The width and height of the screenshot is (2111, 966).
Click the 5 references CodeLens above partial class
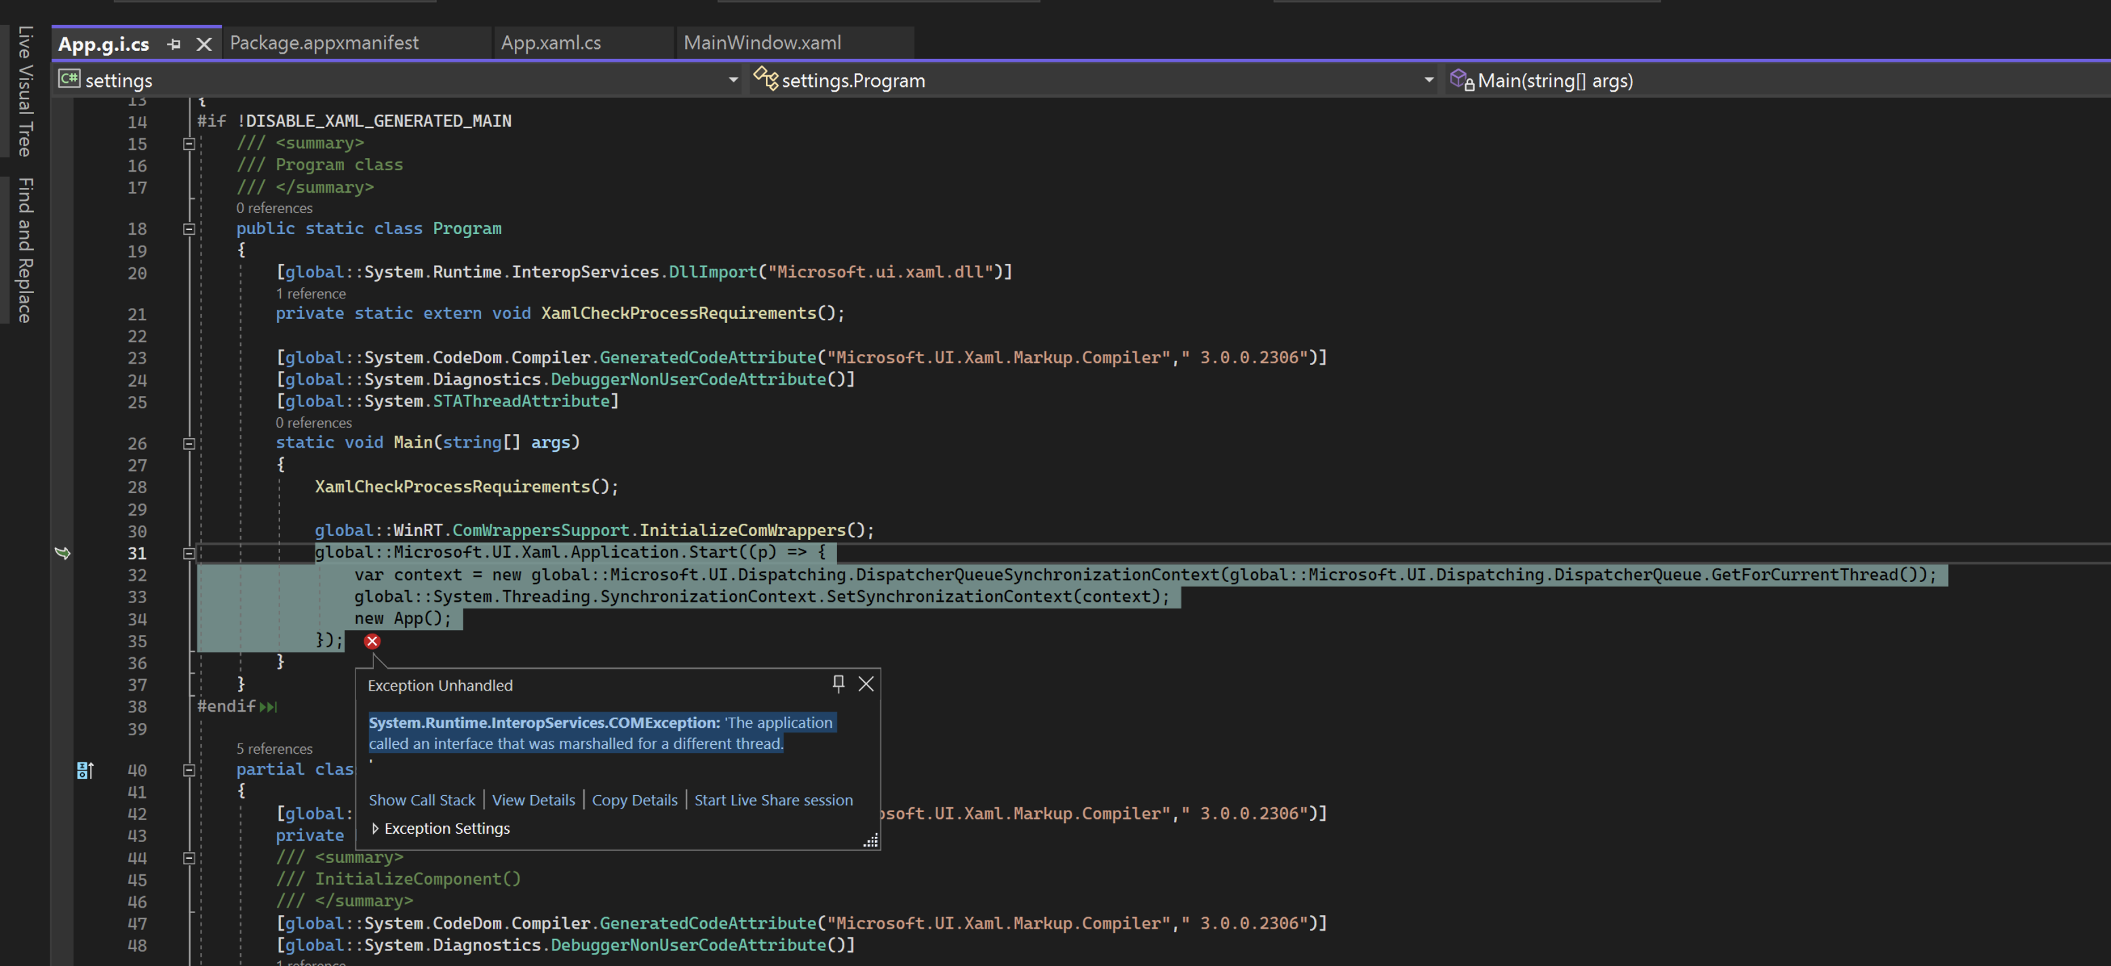[x=275, y=748]
